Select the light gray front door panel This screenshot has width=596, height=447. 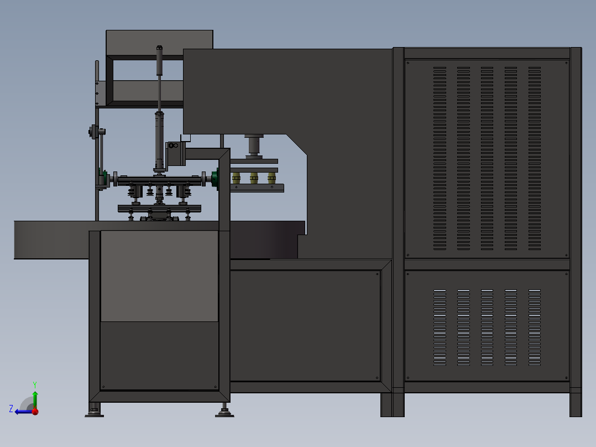(x=159, y=276)
